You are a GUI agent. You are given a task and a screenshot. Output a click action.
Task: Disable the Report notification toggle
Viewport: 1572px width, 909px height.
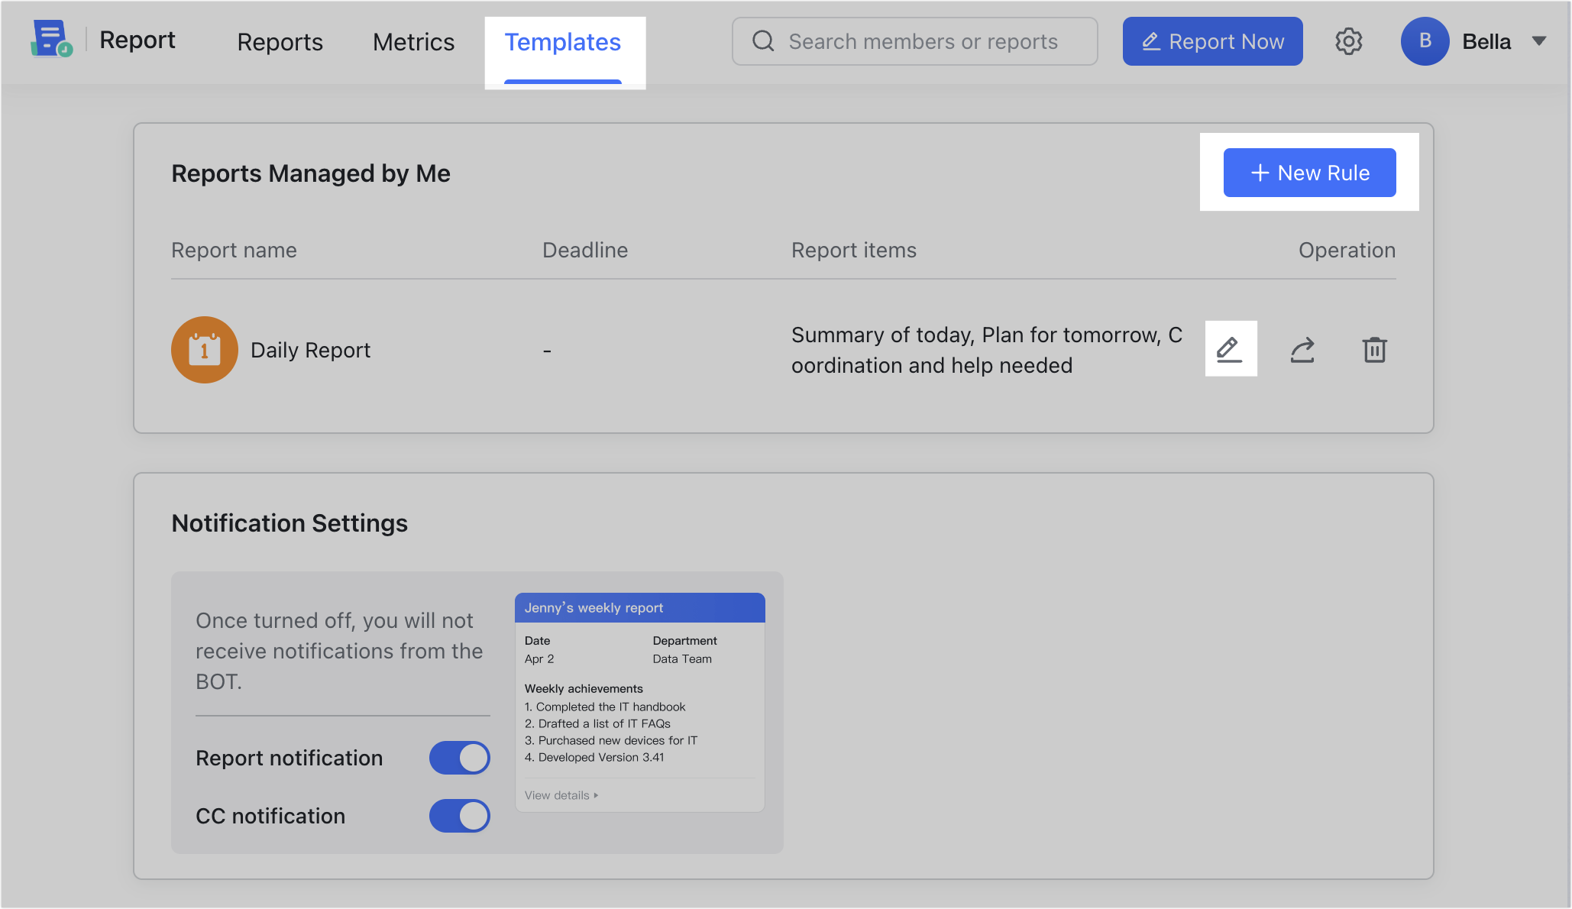pyautogui.click(x=459, y=757)
